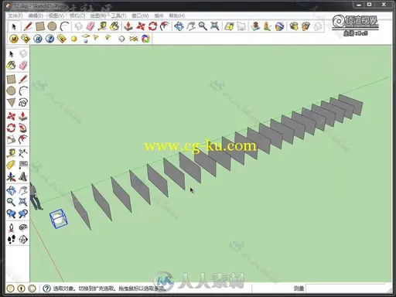
Task: Open the 文件(F) menu
Action: 15,15
